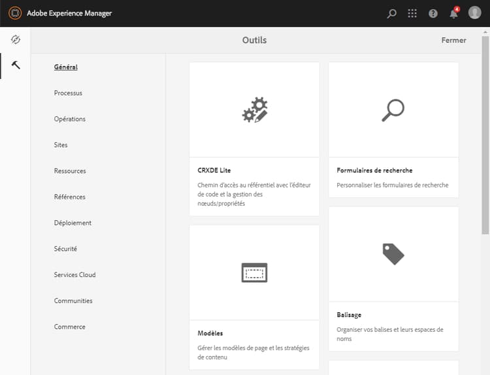Open notifications bell with red badge

click(x=454, y=13)
